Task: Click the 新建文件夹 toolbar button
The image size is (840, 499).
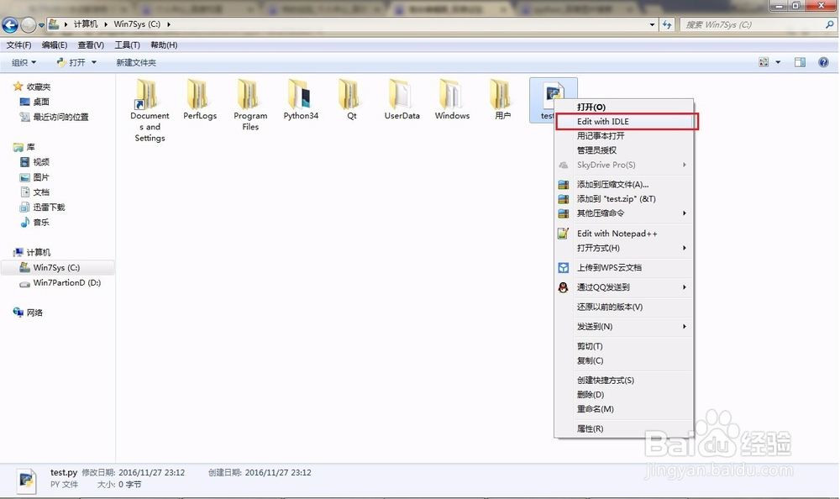Action: pos(137,61)
